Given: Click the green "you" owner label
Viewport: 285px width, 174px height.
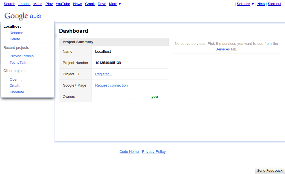Looking at the screenshot, I should pos(155,96).
